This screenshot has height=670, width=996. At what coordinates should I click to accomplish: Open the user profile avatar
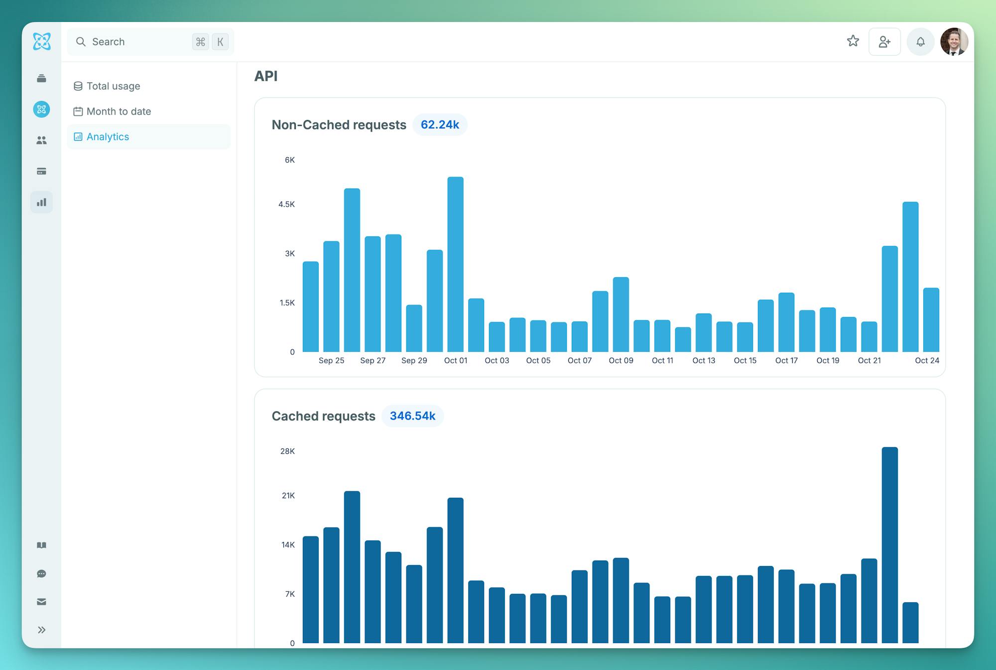point(954,42)
